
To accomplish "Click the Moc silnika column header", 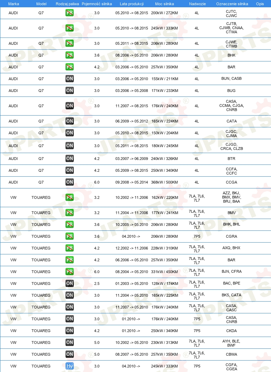I will coord(164,4).
